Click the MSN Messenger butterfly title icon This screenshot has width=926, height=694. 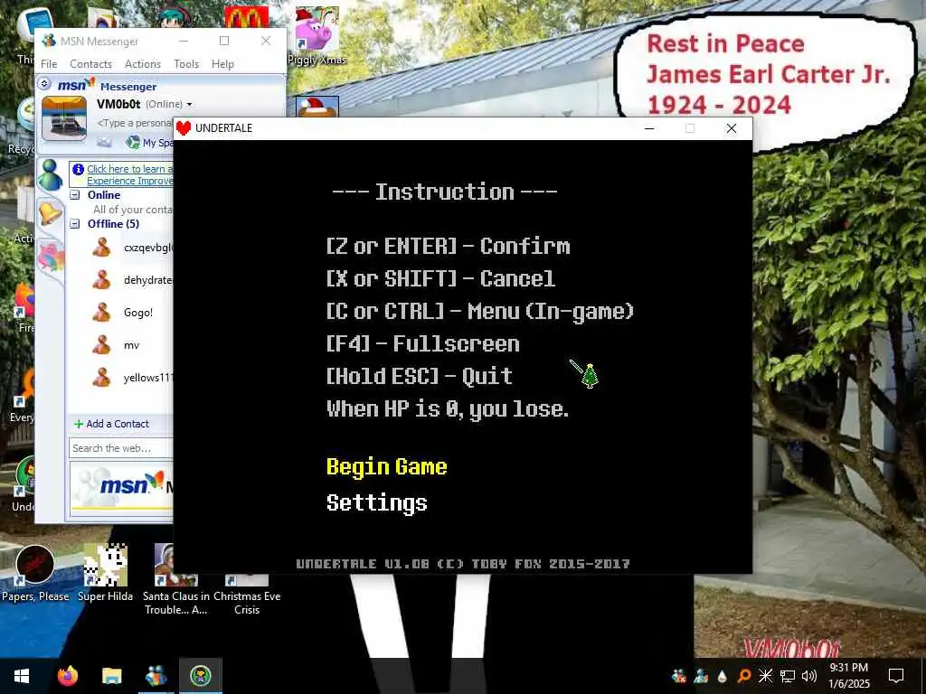coord(49,41)
